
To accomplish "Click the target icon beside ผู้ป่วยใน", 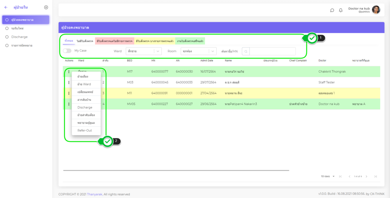I will coord(46,7).
